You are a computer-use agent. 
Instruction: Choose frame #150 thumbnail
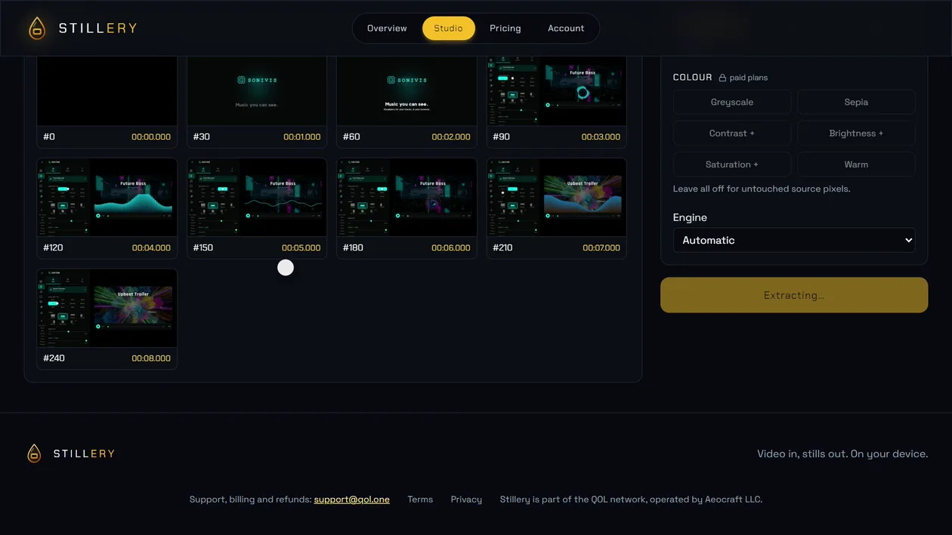pos(257,198)
